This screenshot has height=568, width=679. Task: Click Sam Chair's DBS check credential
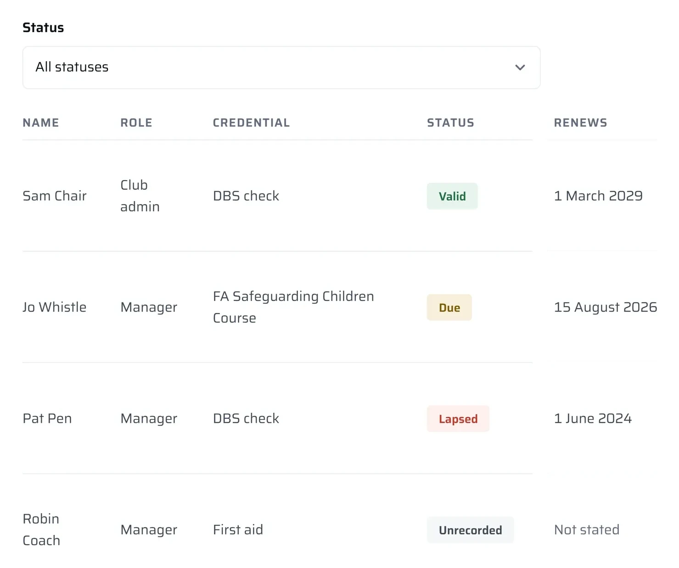coord(246,196)
